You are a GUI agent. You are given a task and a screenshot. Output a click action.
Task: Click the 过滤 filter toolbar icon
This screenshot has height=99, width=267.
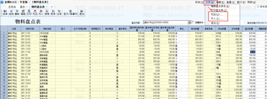[59, 12]
